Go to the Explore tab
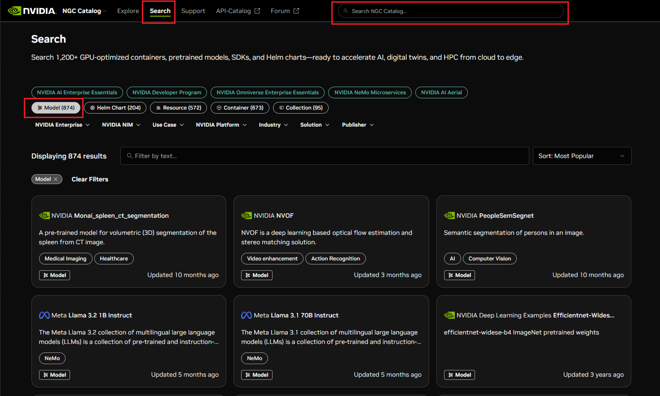Viewport: 660px width, 396px height. click(128, 11)
